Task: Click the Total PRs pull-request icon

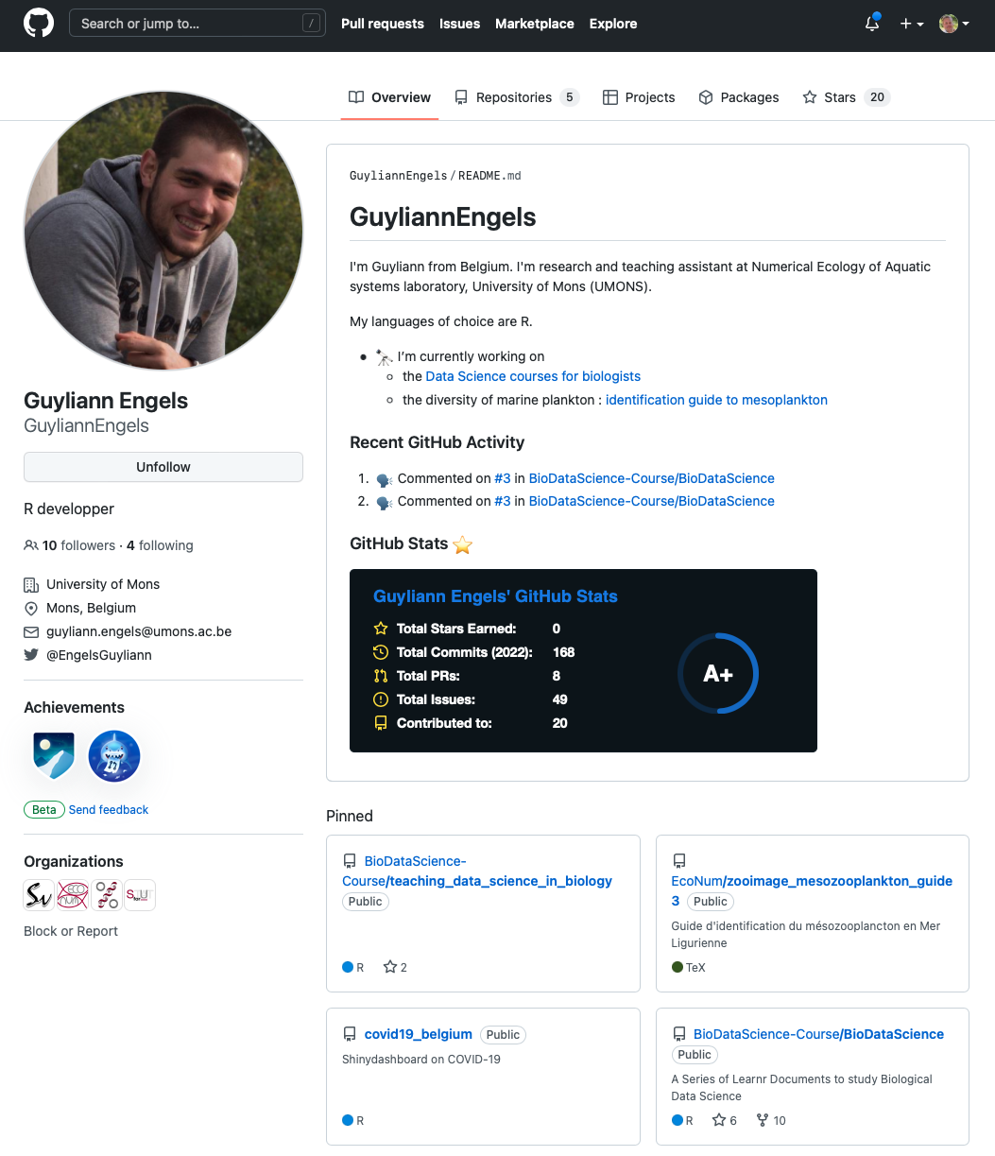Action: 381,676
